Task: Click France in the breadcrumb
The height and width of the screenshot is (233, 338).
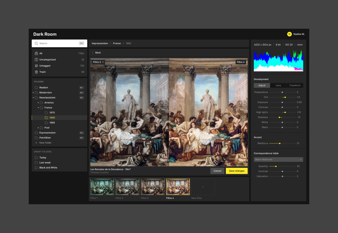Action: click(x=117, y=43)
